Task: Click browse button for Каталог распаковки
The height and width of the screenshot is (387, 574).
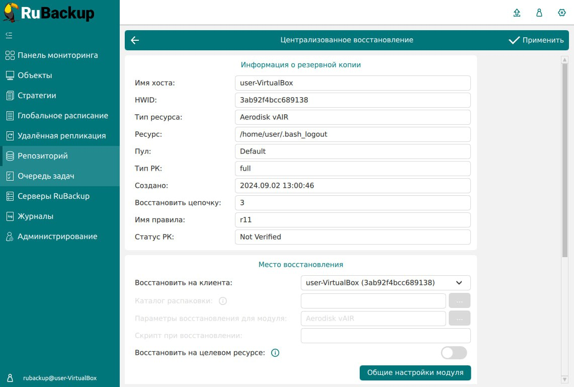Action: coord(459,301)
